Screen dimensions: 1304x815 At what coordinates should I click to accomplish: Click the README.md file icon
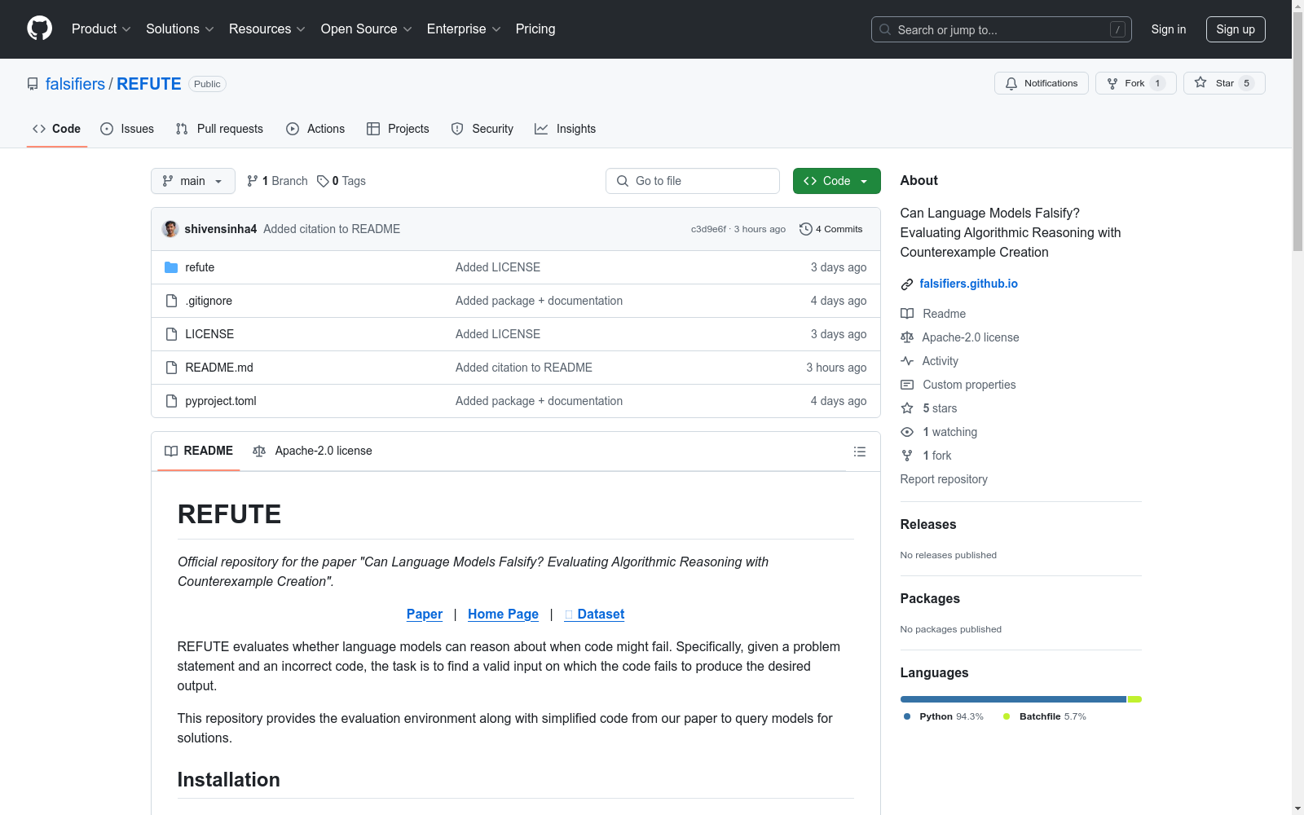171,368
